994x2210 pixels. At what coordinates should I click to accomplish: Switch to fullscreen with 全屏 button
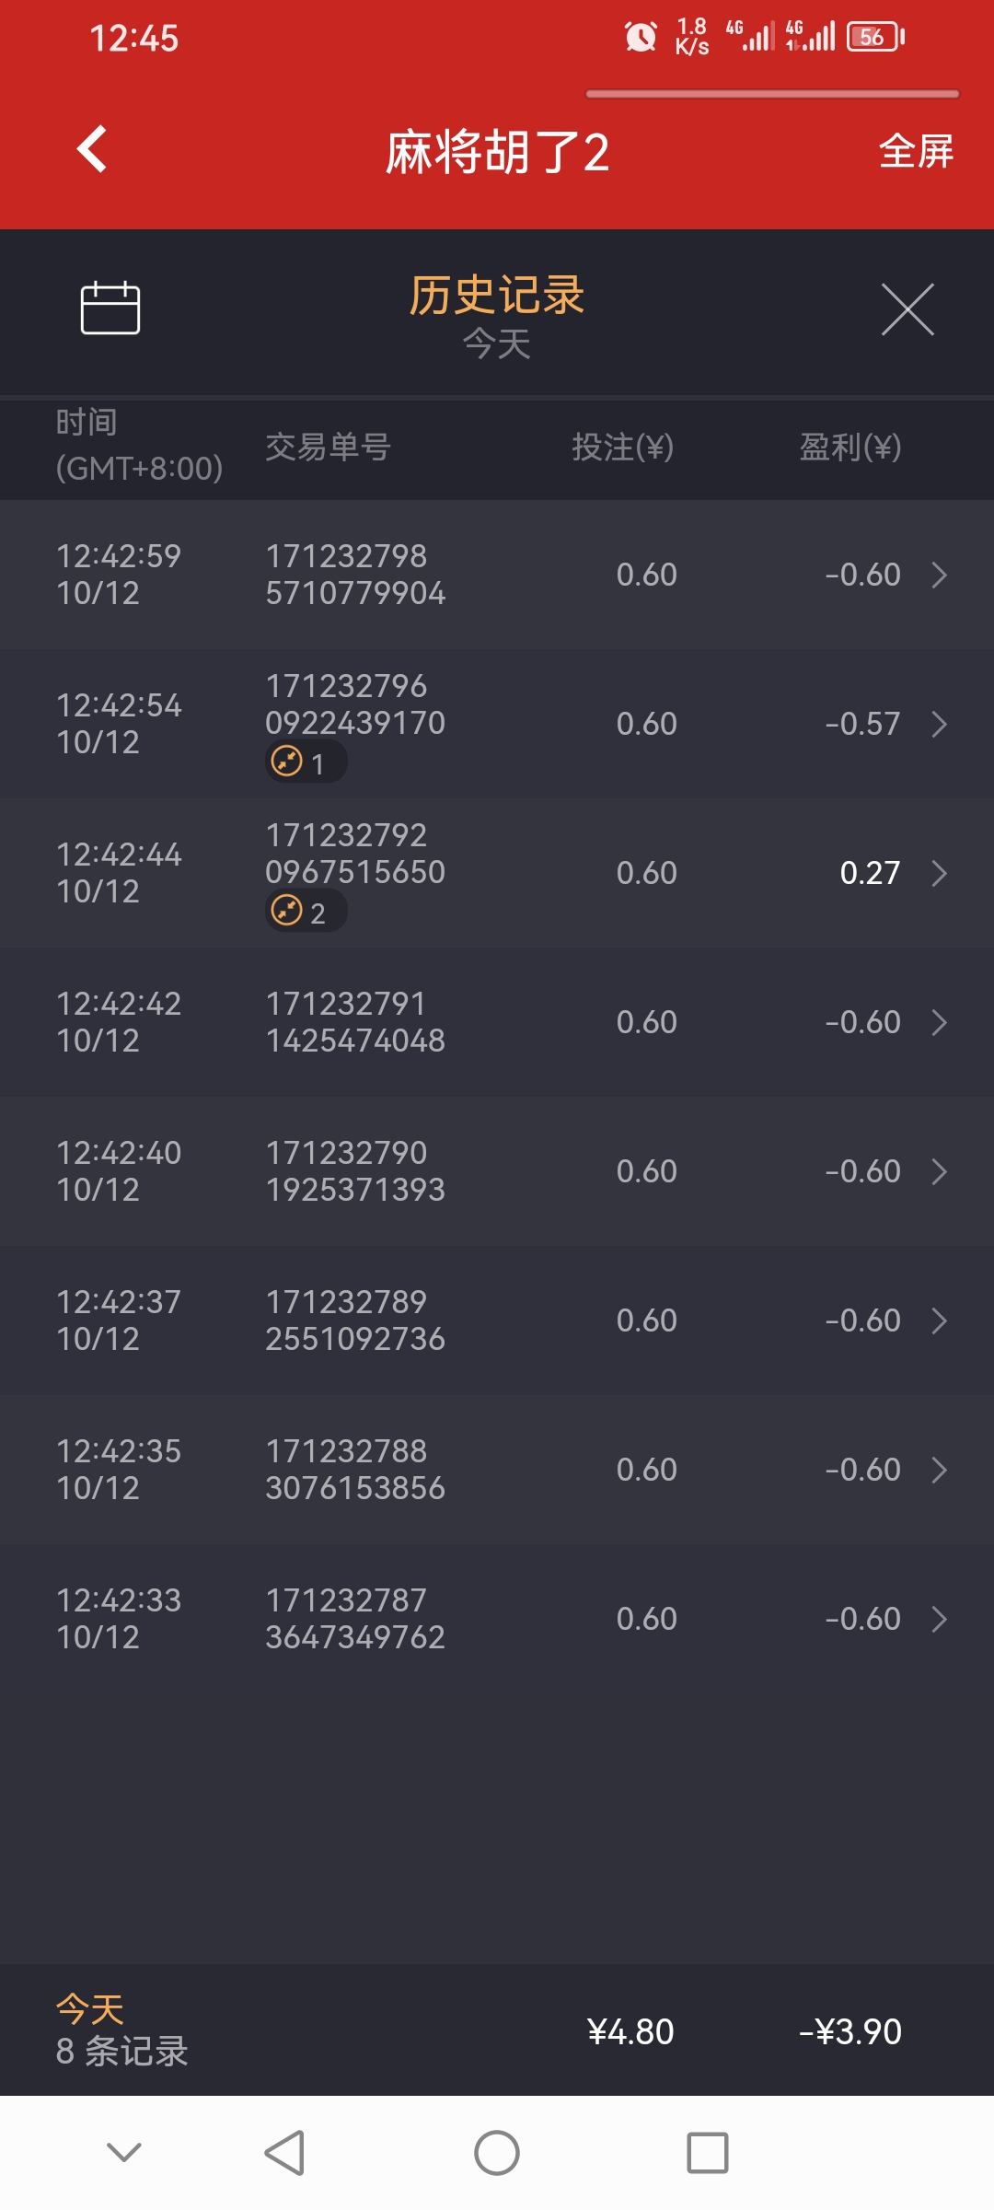(x=916, y=151)
